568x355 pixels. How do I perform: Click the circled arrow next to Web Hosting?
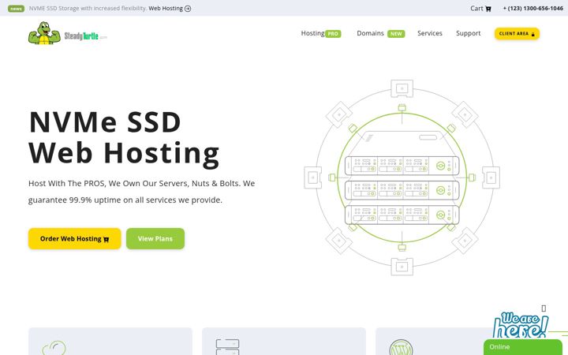[x=188, y=9]
